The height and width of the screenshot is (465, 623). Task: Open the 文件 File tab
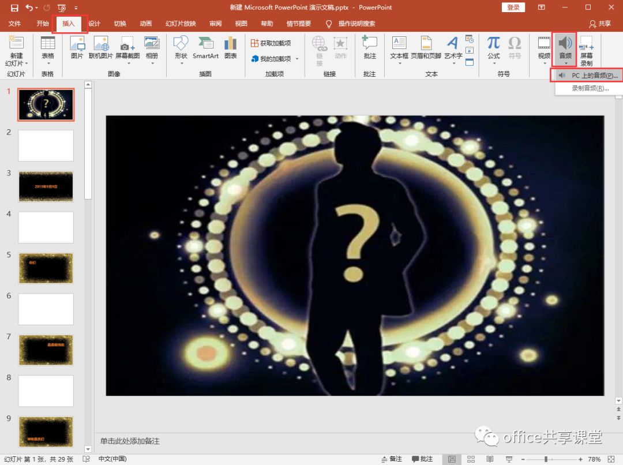(14, 24)
